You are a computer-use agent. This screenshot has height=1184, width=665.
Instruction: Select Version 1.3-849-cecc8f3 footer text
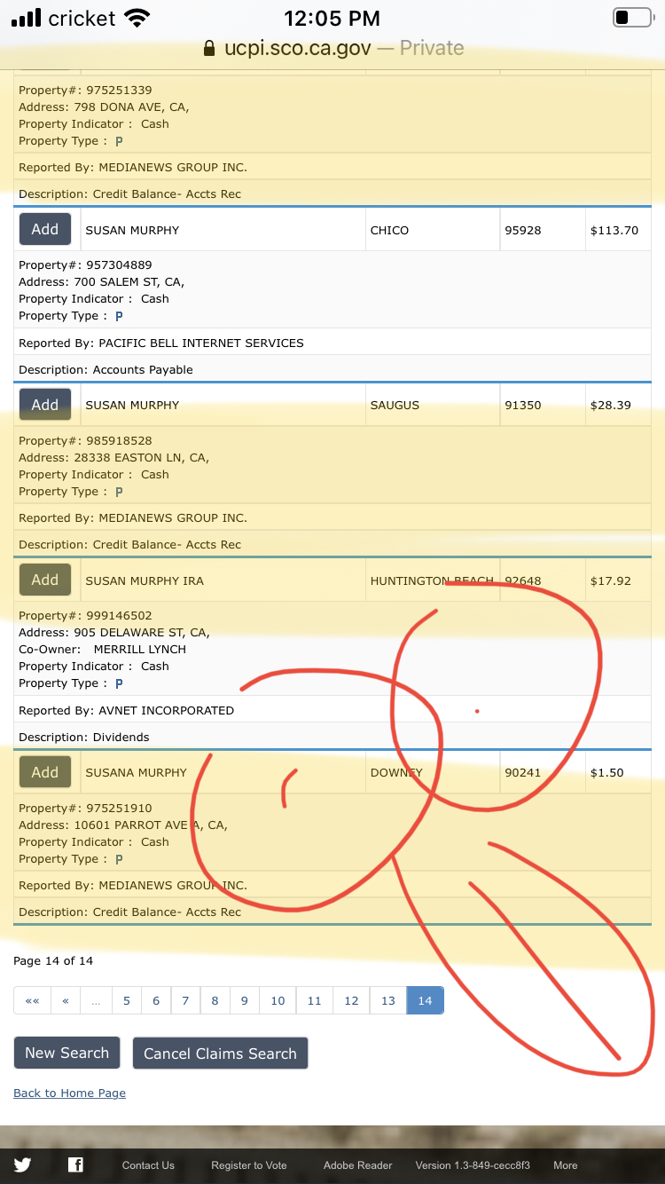tap(473, 1165)
